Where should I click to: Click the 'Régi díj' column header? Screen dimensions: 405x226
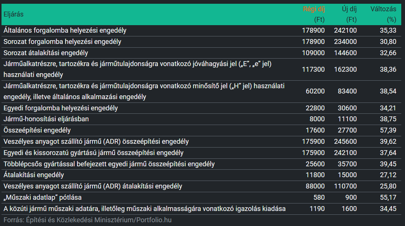pyautogui.click(x=314, y=9)
